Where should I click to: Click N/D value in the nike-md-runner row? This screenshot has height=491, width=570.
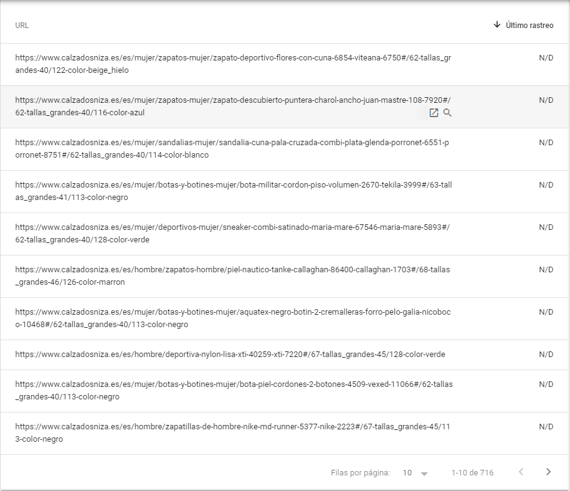(546, 427)
